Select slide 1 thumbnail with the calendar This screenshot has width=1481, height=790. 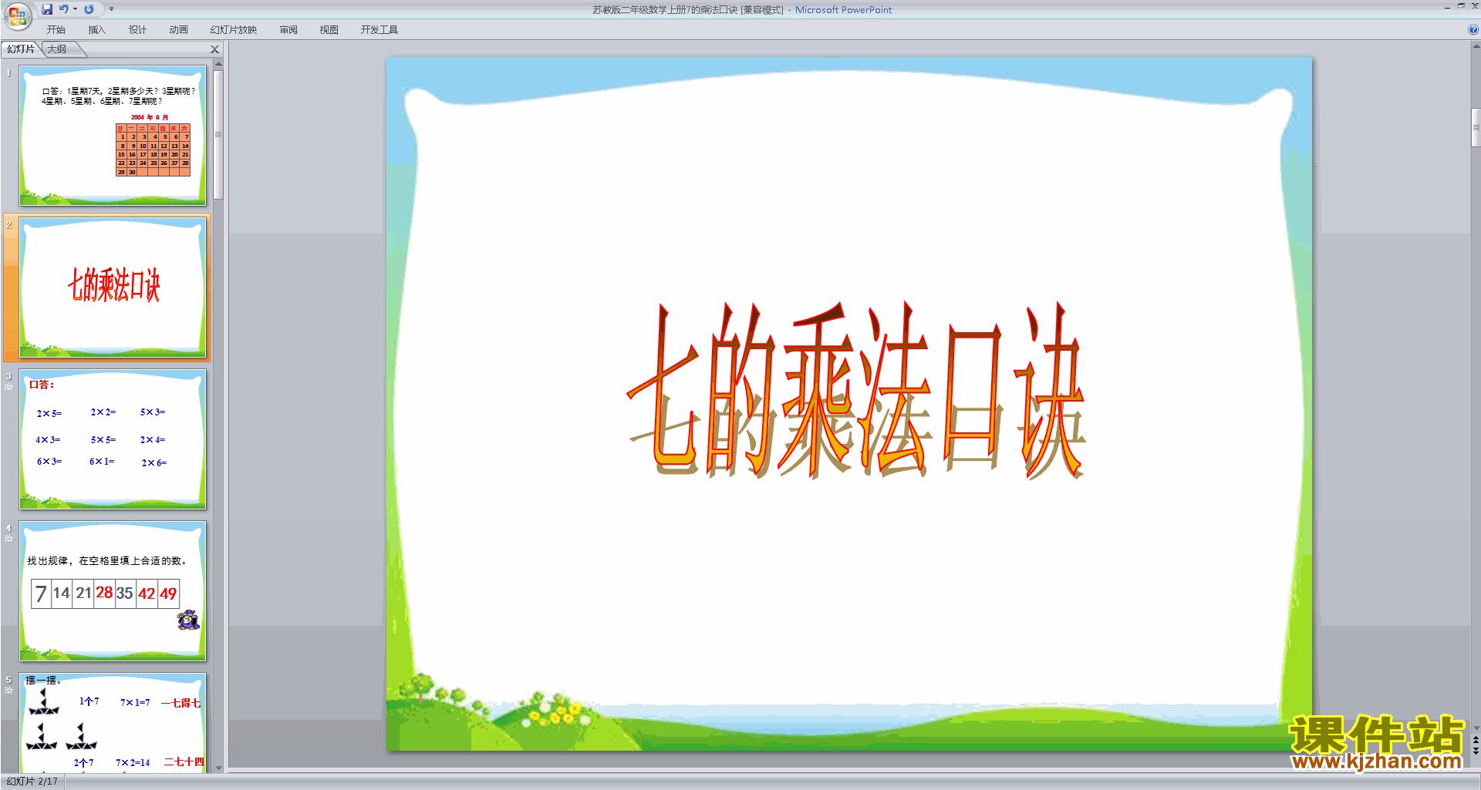(x=113, y=136)
